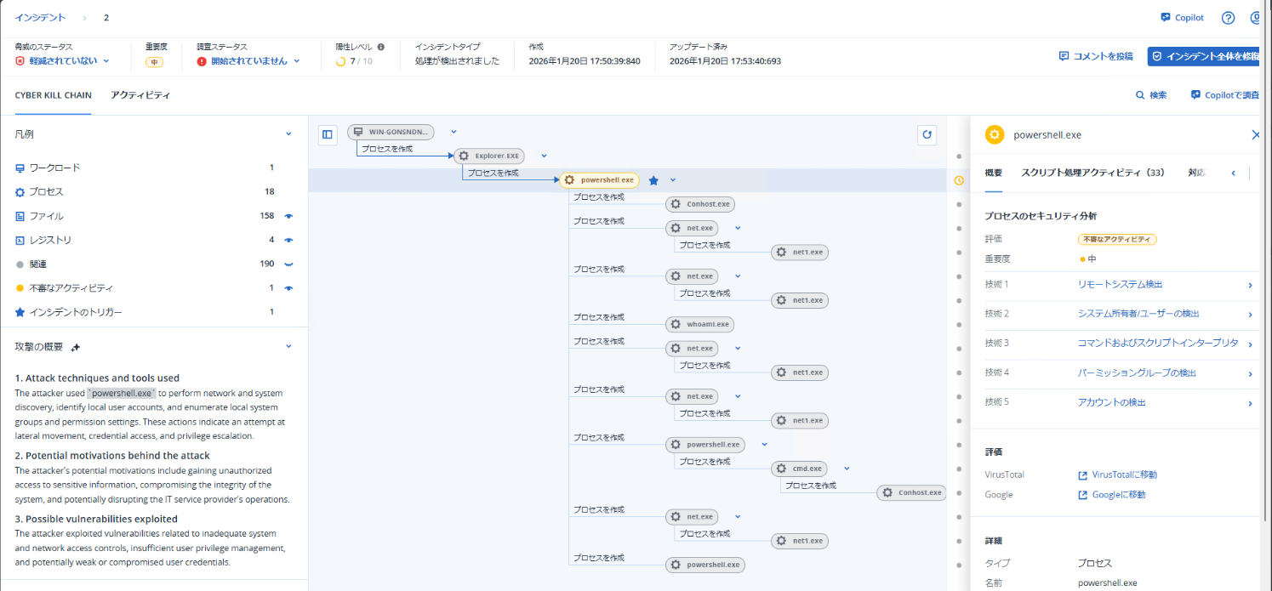Toggle visibility of 不審なアクティビティ in legend
Viewport: 1272px width, 591px height.
[289, 288]
